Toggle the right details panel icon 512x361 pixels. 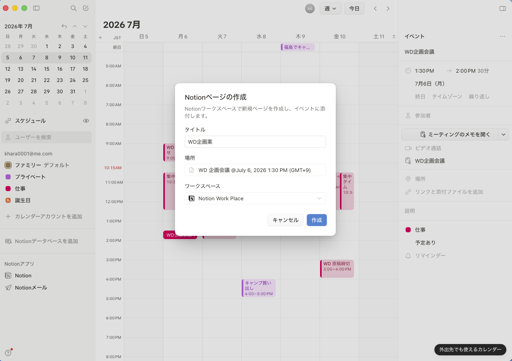[x=503, y=8]
